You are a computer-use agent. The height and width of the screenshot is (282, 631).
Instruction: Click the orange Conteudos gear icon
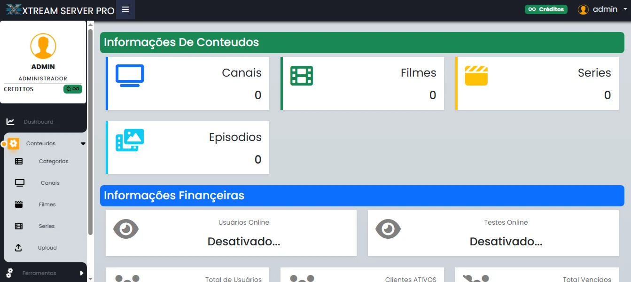click(13, 143)
